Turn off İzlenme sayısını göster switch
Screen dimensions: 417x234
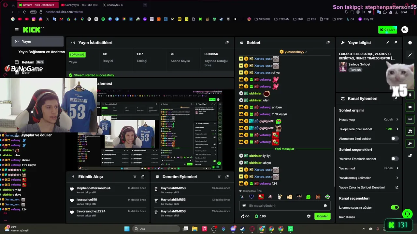click(x=395, y=207)
